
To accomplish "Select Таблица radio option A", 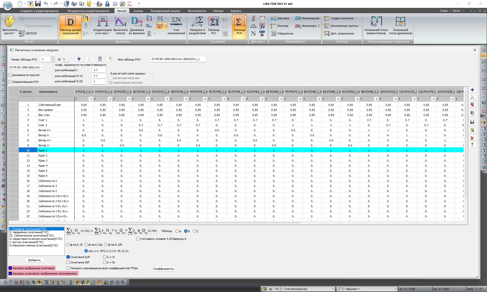I will tap(177, 231).
